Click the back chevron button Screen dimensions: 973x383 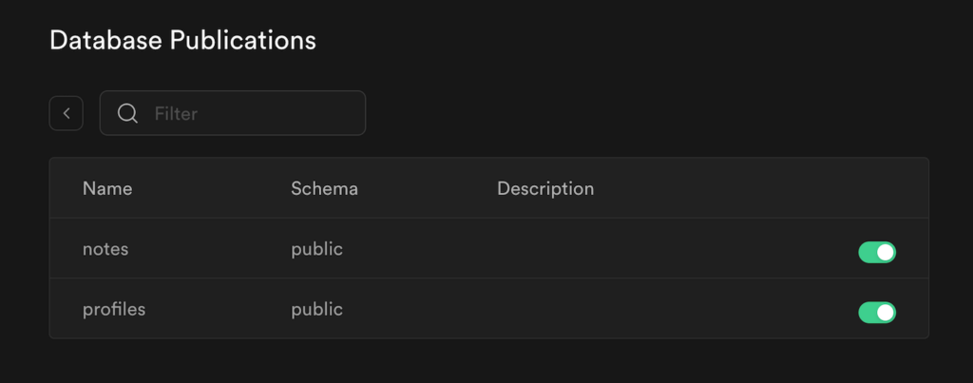click(x=67, y=113)
